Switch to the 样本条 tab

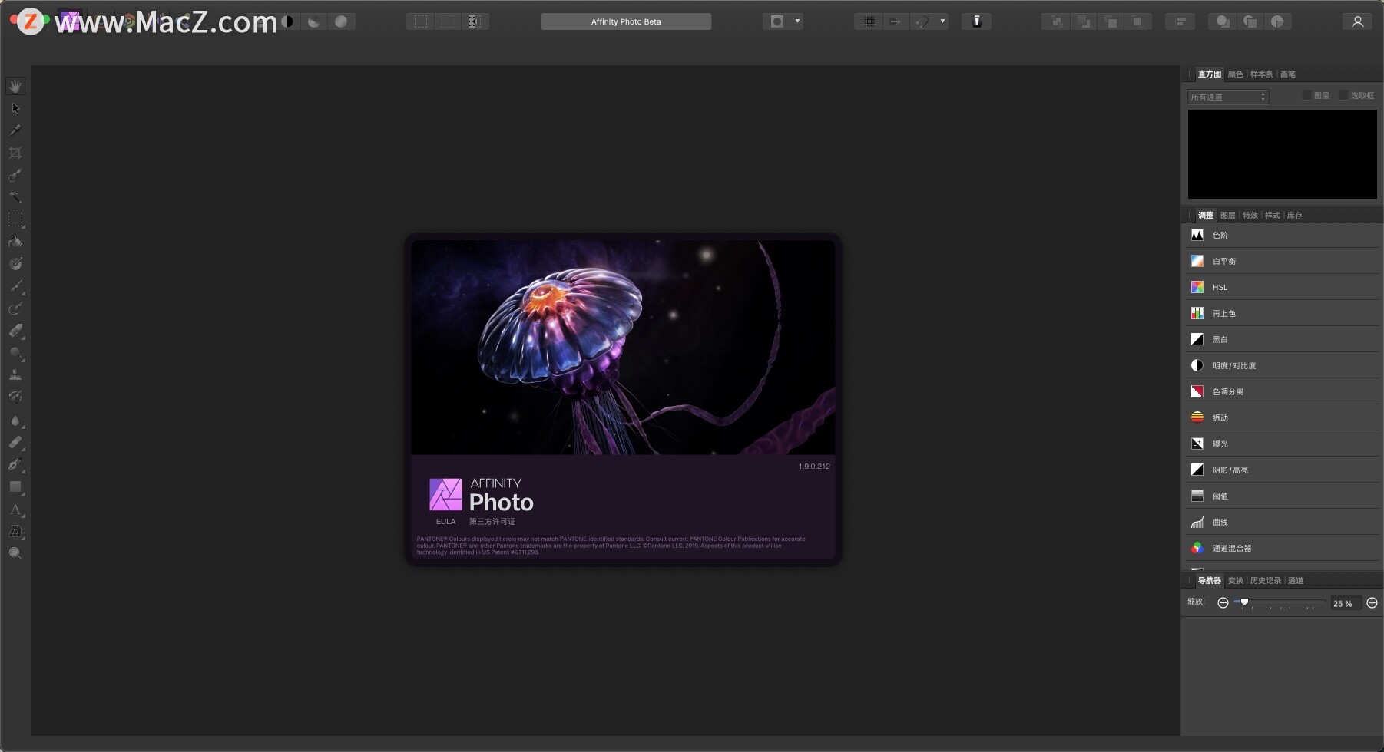tap(1261, 74)
